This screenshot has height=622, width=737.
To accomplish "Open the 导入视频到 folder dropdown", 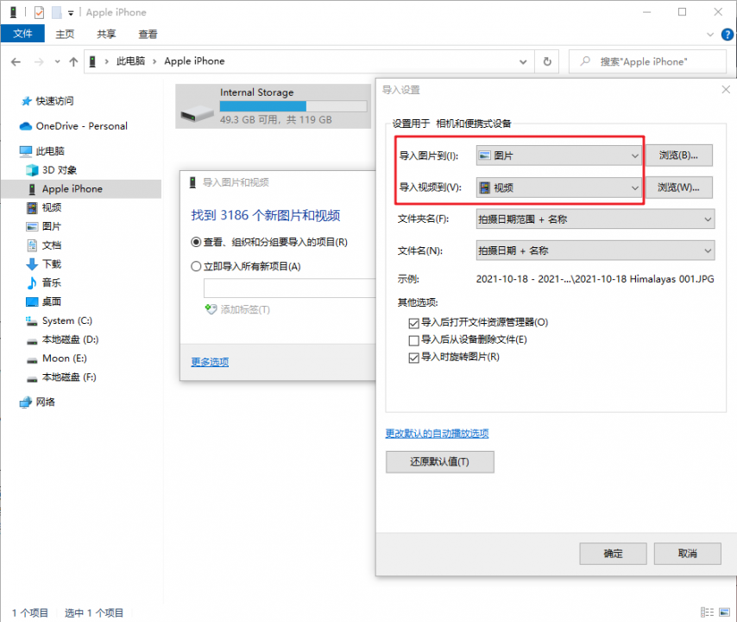I will [x=558, y=187].
